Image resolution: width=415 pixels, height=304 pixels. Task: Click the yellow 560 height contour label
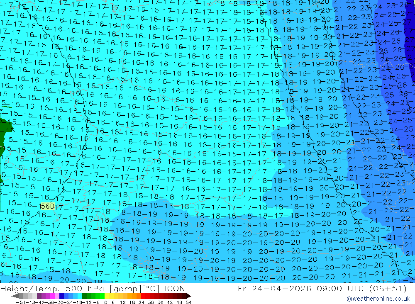(47, 206)
